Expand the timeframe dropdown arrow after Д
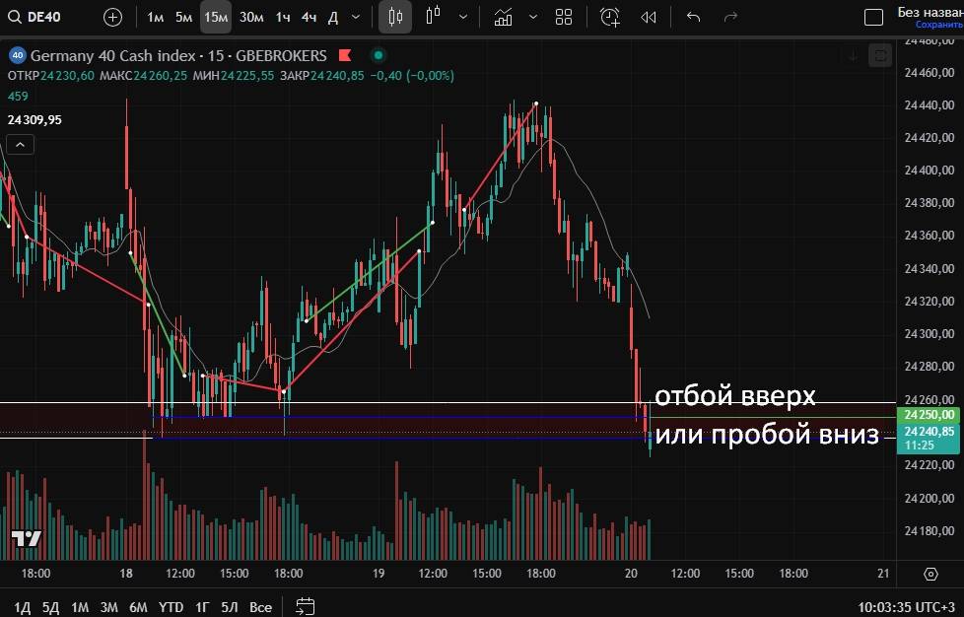The height and width of the screenshot is (617, 964). [356, 17]
